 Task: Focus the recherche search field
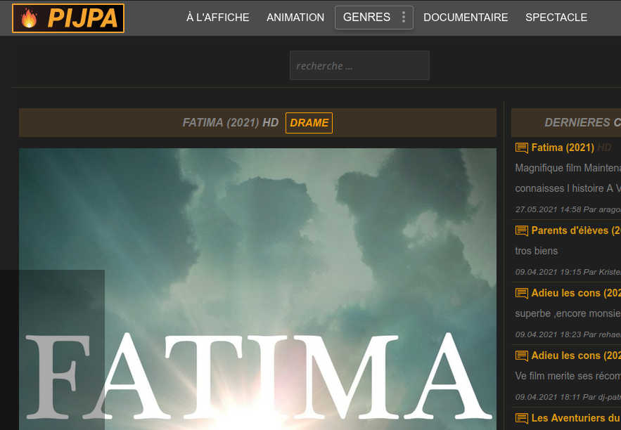(359, 65)
